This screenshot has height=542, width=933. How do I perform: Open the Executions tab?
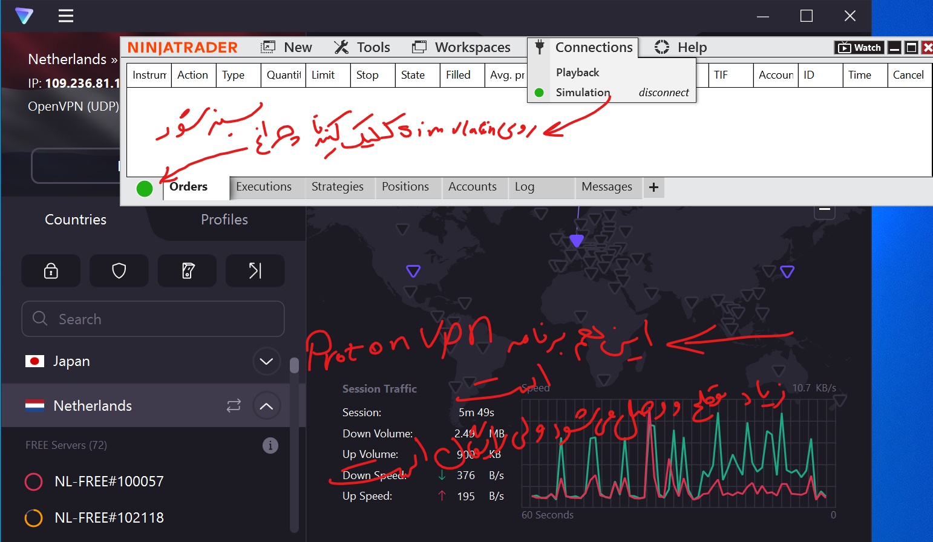pos(264,187)
